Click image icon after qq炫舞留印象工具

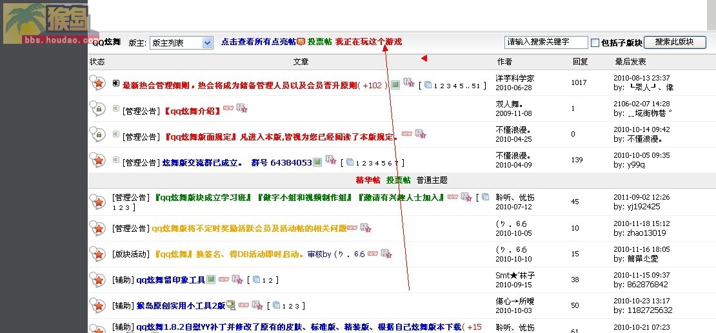point(211,280)
